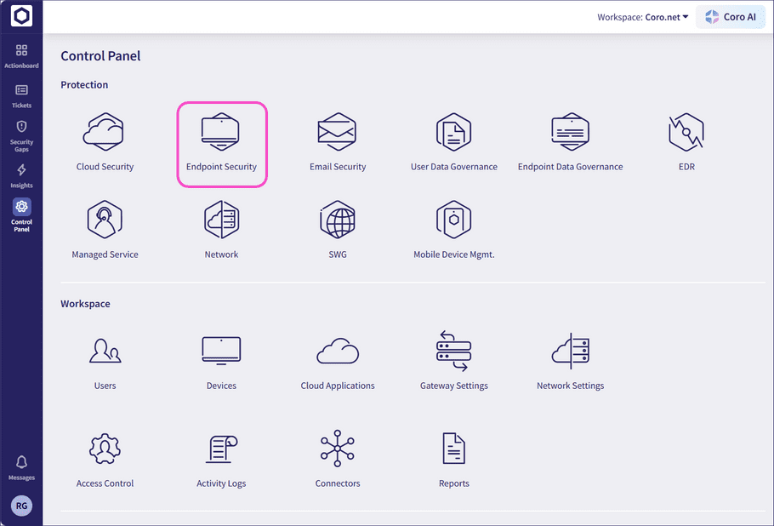Navigate to Actionboard in the sidebar
774x526 pixels.
click(21, 54)
